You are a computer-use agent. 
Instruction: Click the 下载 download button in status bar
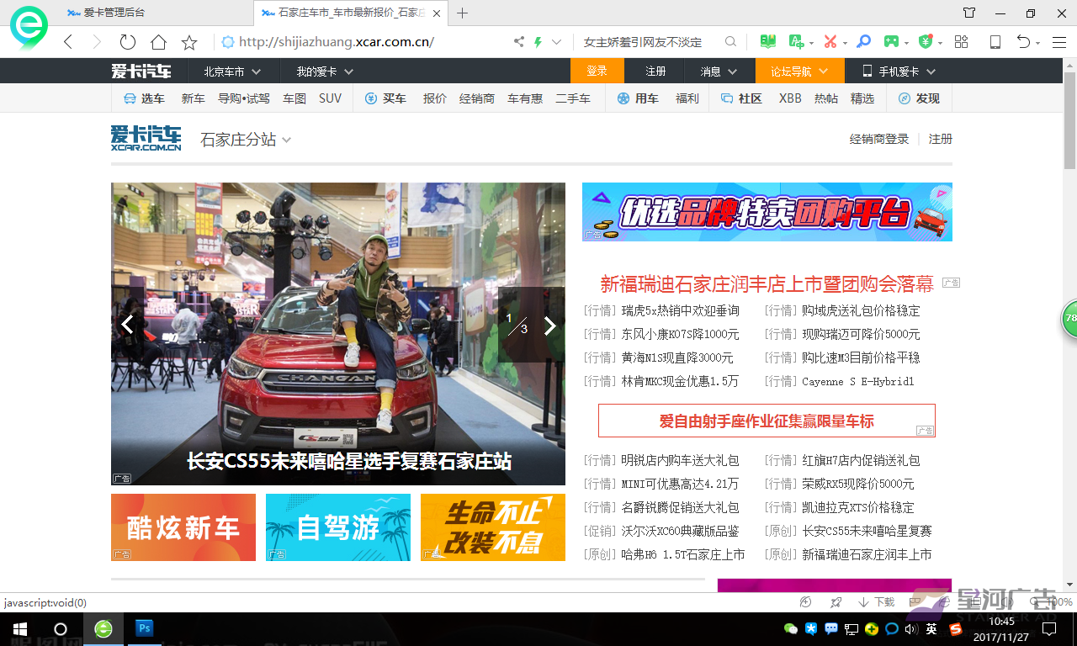point(876,602)
